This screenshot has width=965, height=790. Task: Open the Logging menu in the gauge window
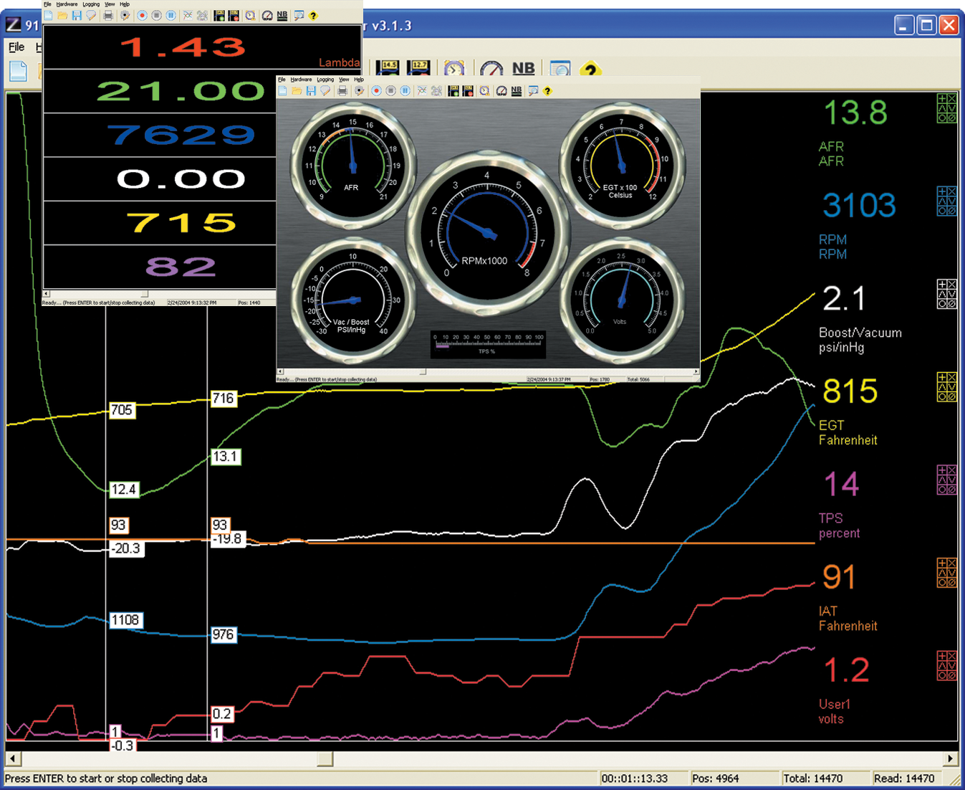pos(325,80)
